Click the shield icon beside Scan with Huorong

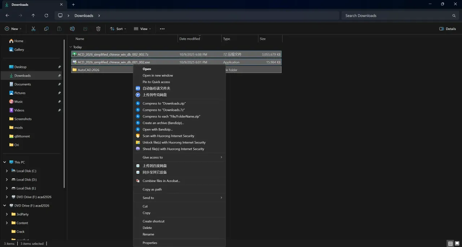pyautogui.click(x=138, y=136)
